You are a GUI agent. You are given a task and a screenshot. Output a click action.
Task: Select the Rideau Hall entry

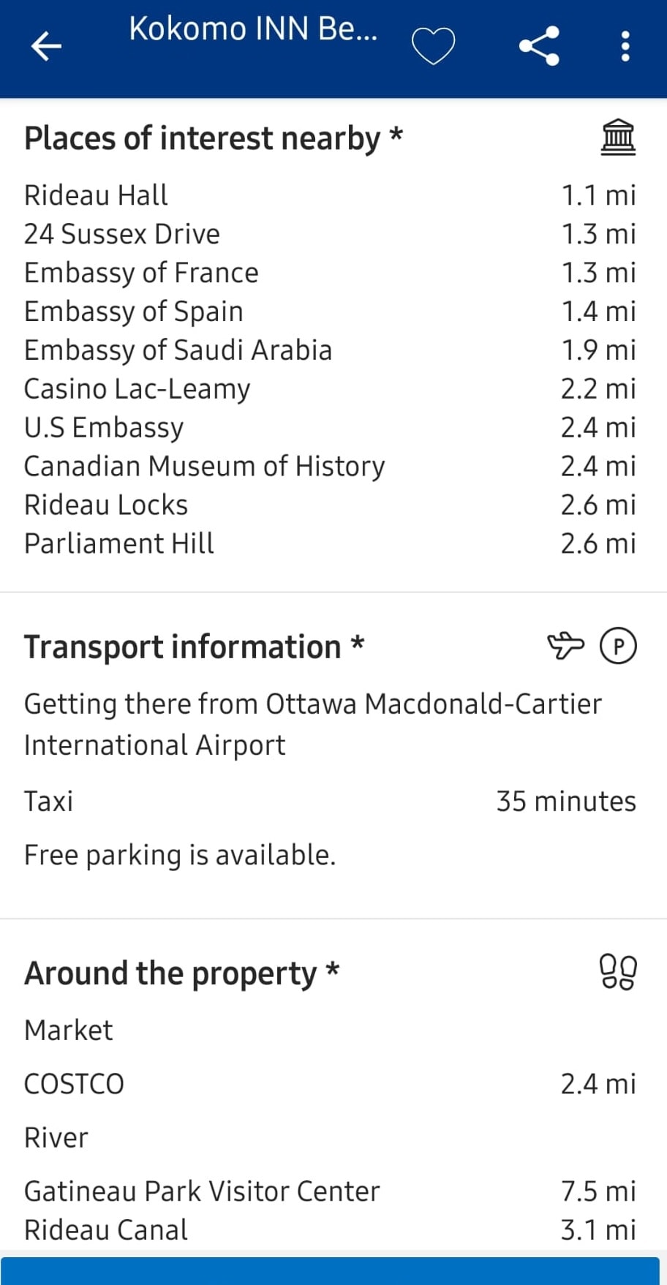330,195
